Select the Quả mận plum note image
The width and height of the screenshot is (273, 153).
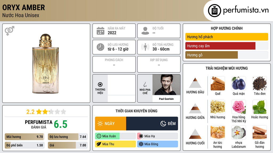point(239,83)
